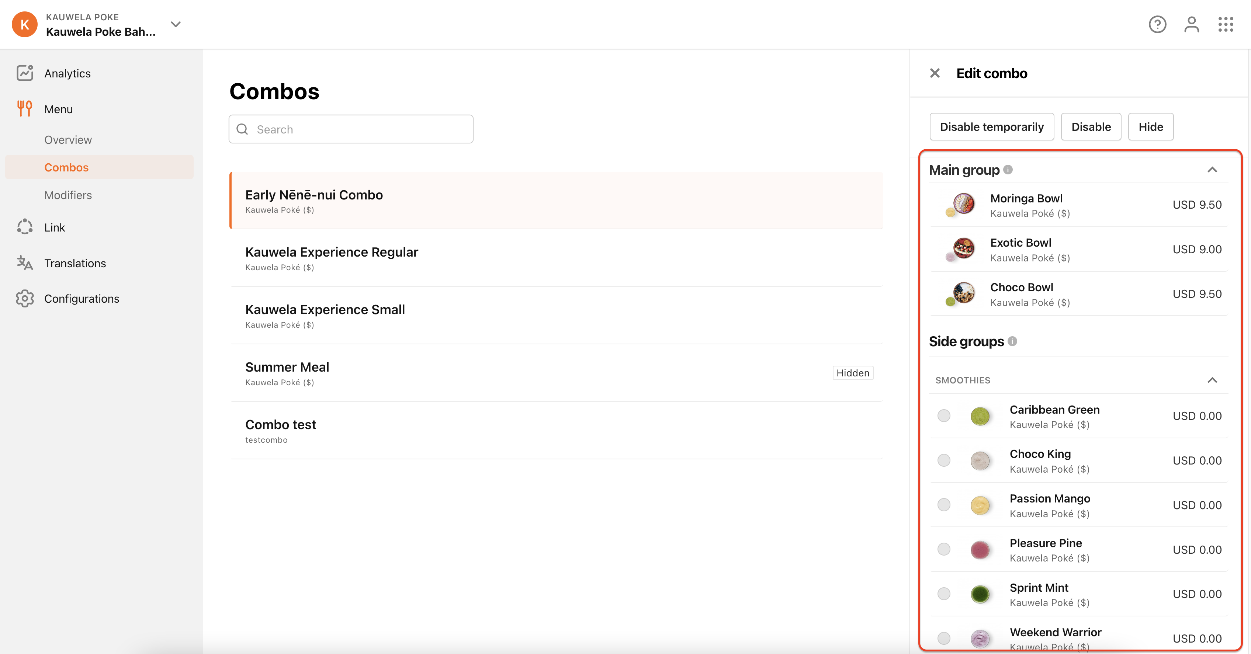Click the Menu fork and knife icon
Image resolution: width=1251 pixels, height=654 pixels.
[25, 109]
